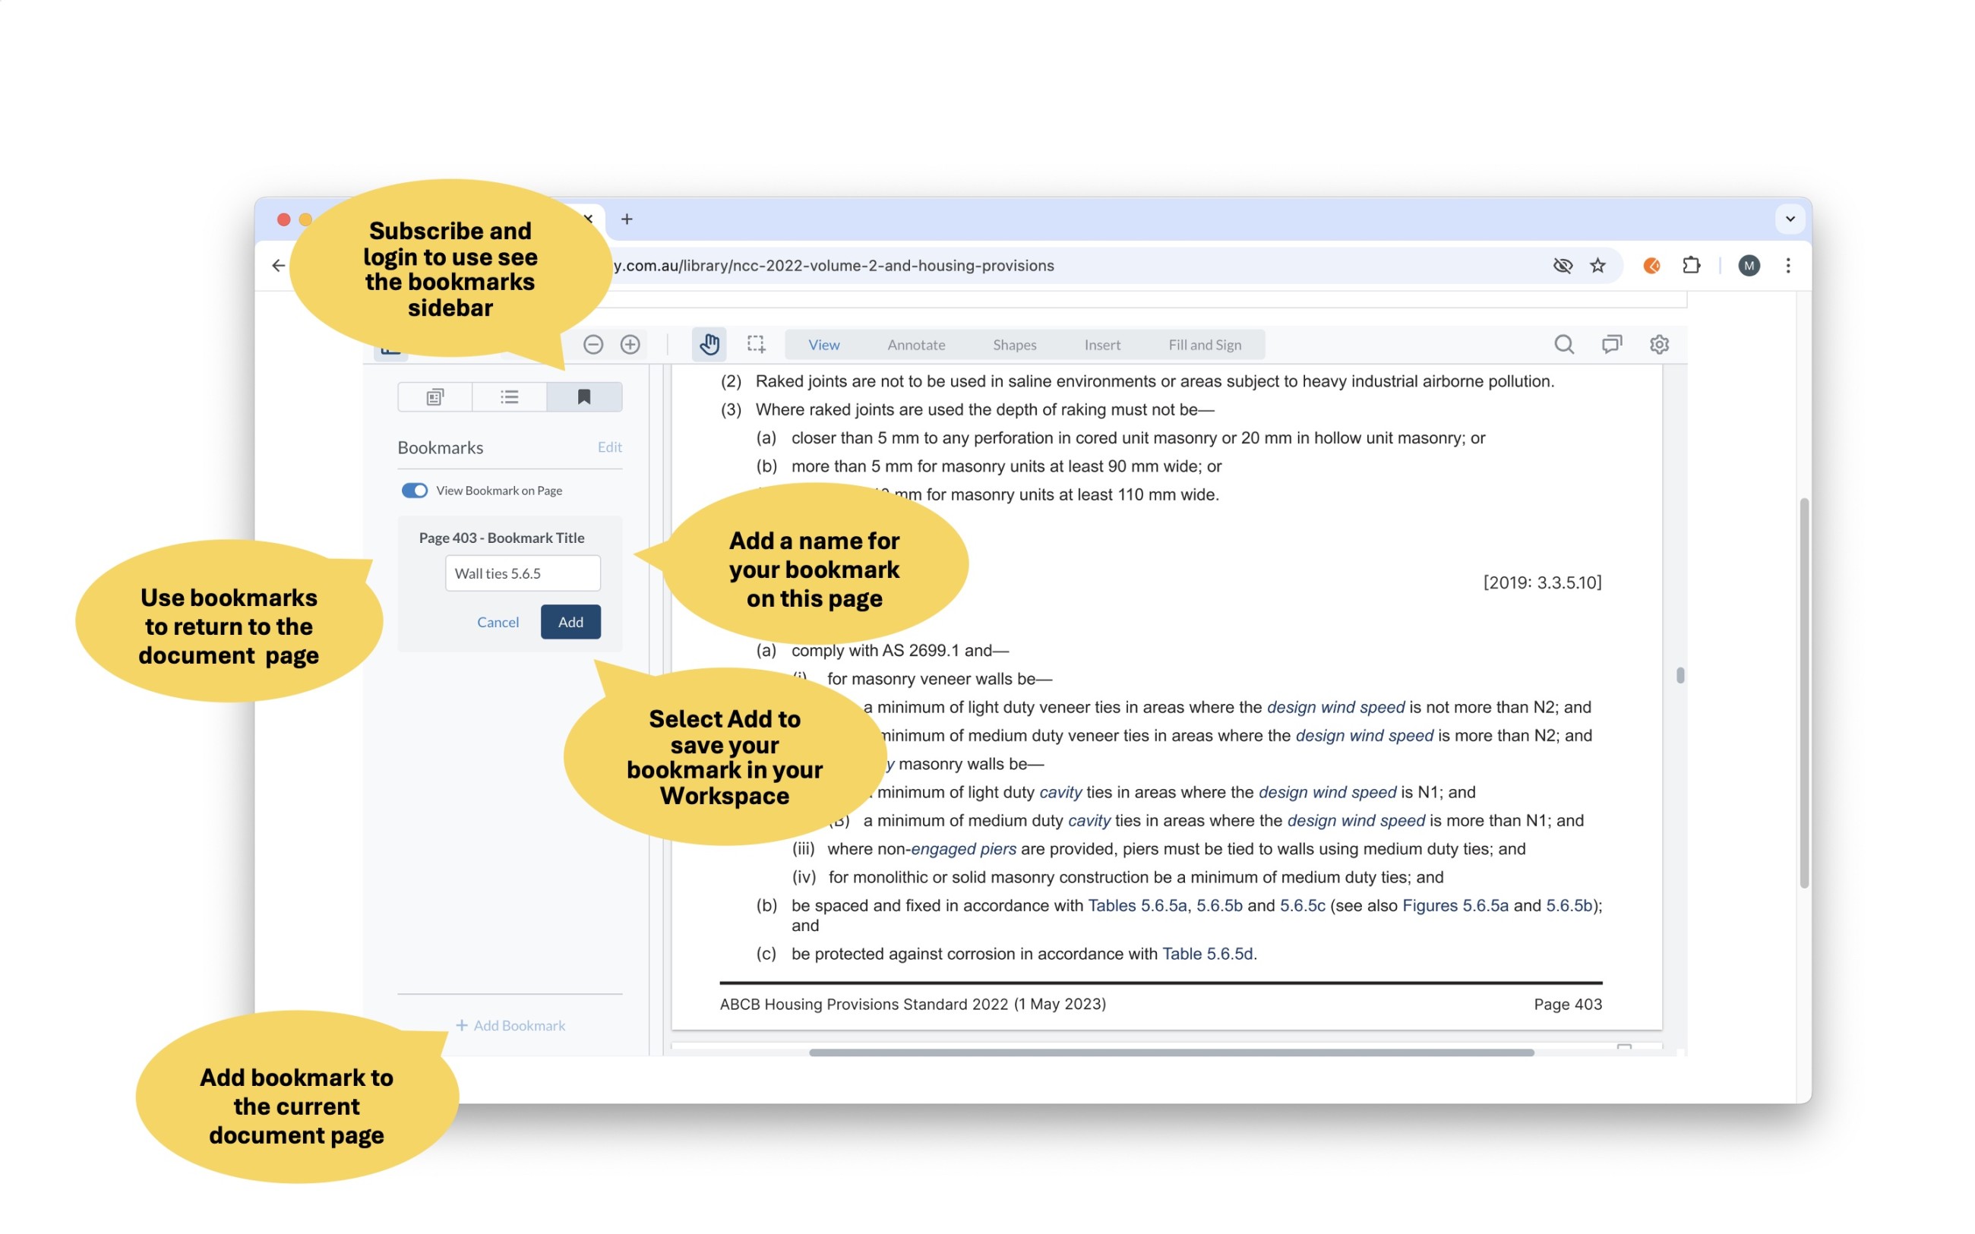Click the Shapes tool icon
The width and height of the screenshot is (1975, 1234).
click(x=1014, y=344)
